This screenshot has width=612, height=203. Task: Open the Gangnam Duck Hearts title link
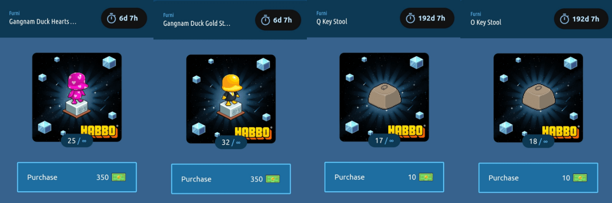43,22
